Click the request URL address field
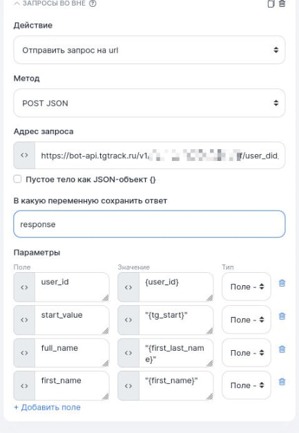 (160, 155)
